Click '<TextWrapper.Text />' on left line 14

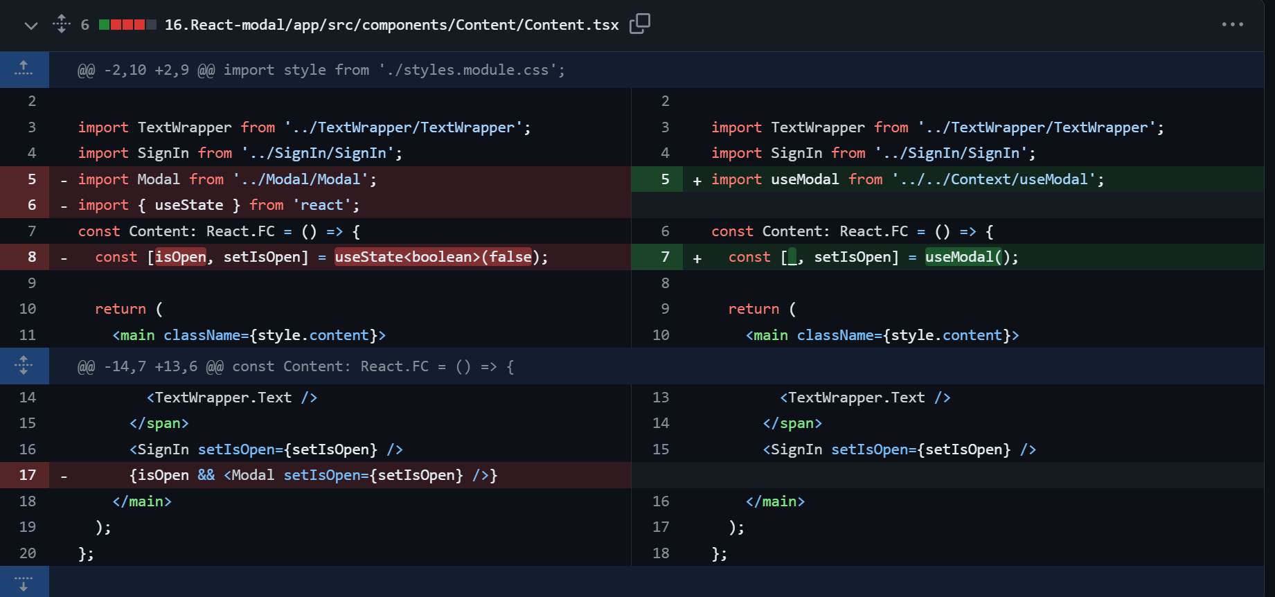232,398
